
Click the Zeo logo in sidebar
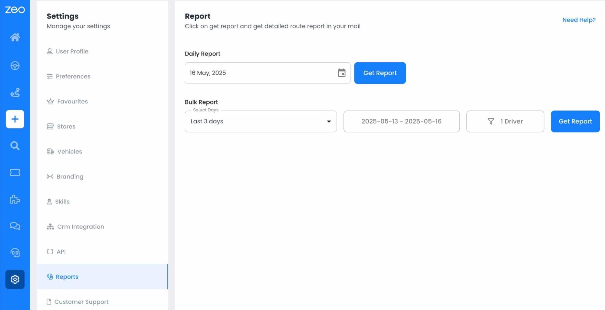click(x=15, y=10)
